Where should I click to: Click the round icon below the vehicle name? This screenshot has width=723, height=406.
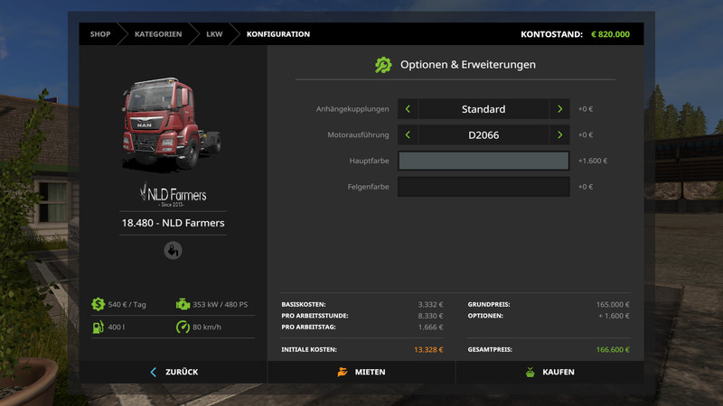tap(173, 251)
